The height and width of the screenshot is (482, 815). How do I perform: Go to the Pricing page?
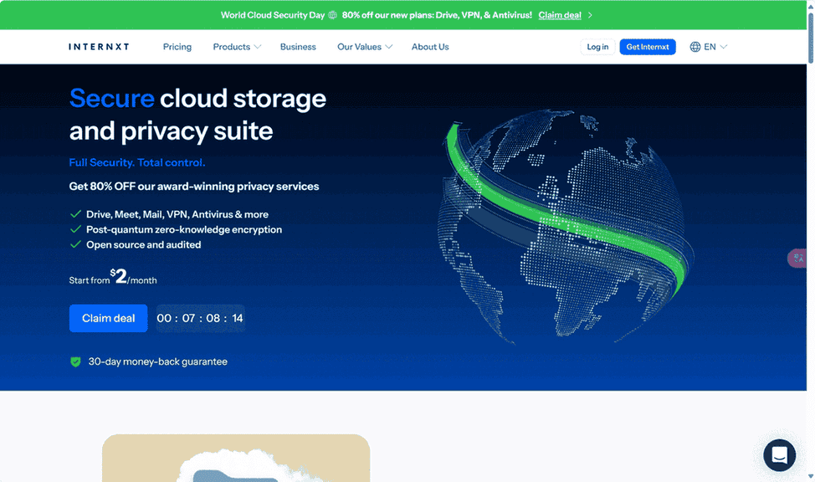[x=177, y=47]
